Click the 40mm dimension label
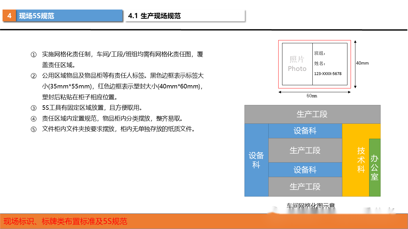This screenshot has width=408, height=229. tap(362, 63)
